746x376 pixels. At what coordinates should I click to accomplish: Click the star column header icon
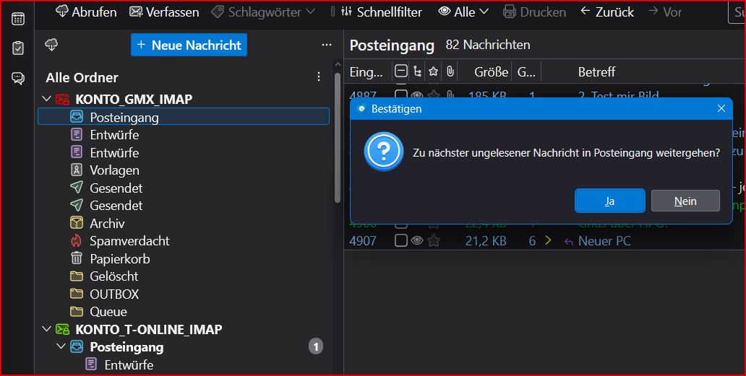click(x=433, y=71)
